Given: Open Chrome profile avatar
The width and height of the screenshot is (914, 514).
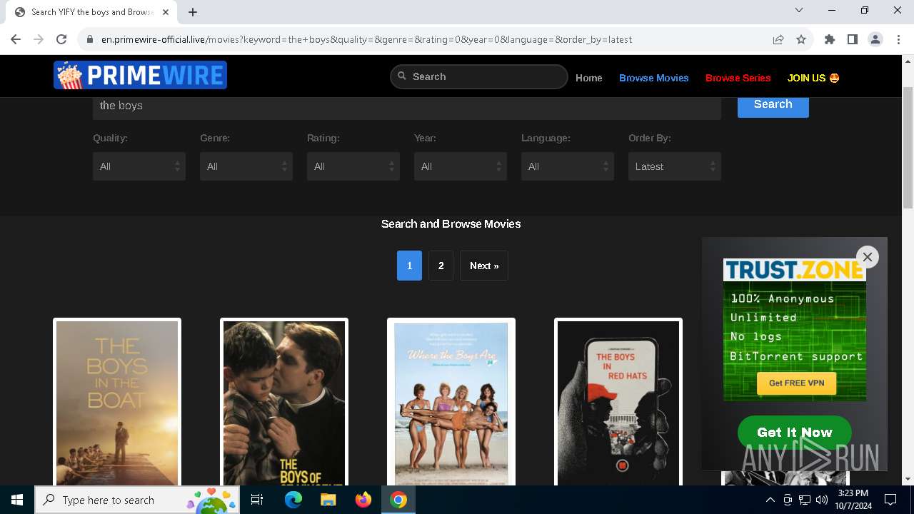Looking at the screenshot, I should click(x=875, y=39).
